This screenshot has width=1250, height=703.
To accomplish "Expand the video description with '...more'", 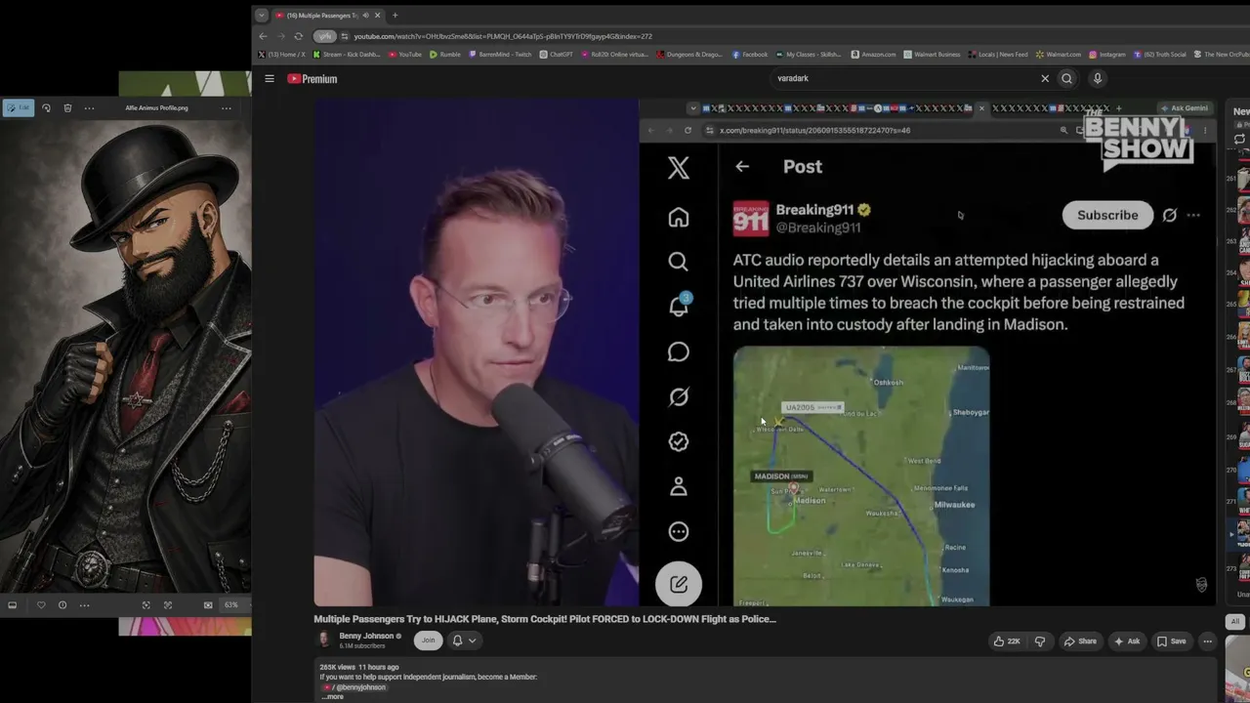I will tap(333, 697).
